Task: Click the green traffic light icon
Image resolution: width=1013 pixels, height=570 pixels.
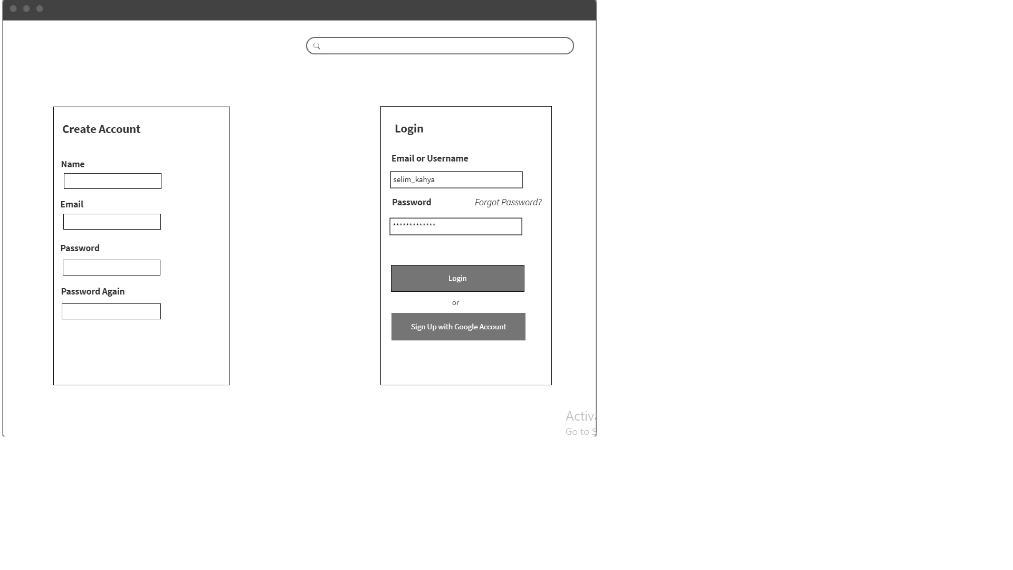Action: click(x=40, y=8)
